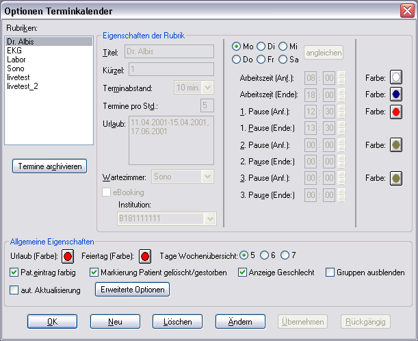Select 7 days for Wochenübersicht
Viewport: 418px width, 341px height.
pyautogui.click(x=285, y=255)
